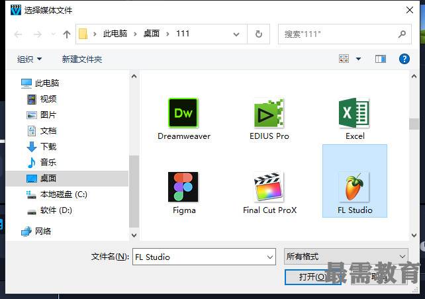Open the help question mark

(404, 59)
